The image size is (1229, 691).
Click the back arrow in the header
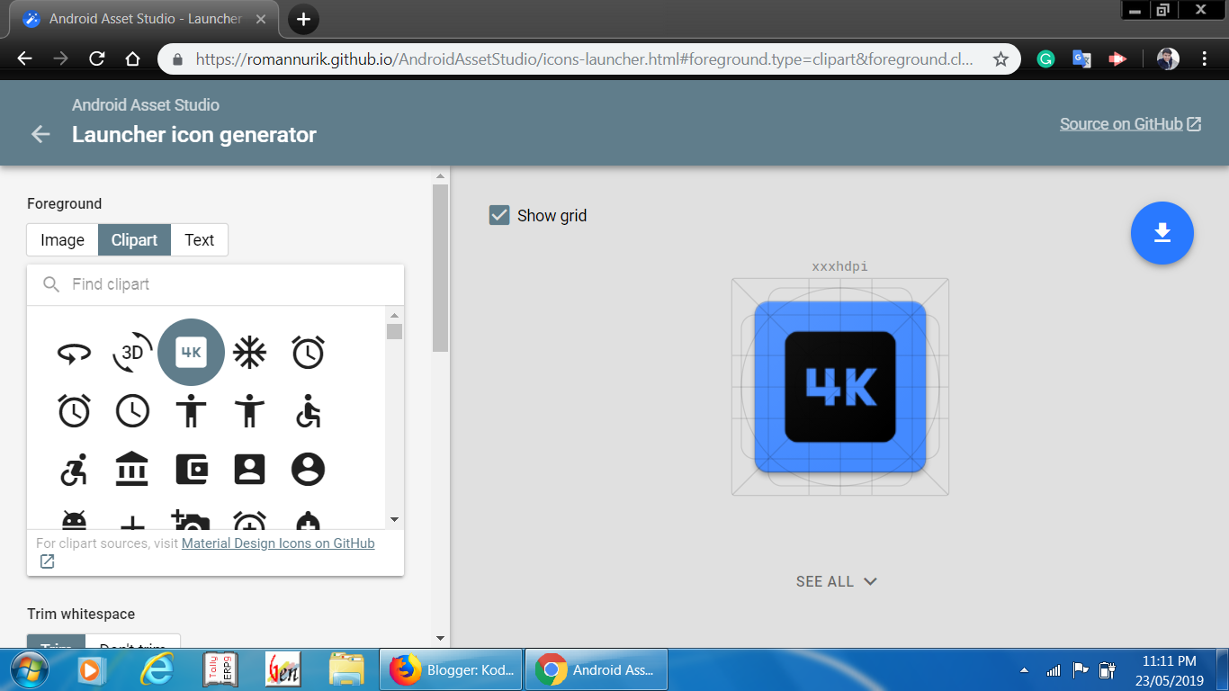click(x=40, y=134)
